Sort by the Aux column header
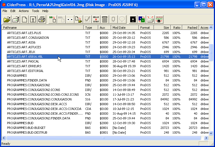The height and width of the screenshot is (147, 215). click(x=104, y=28)
